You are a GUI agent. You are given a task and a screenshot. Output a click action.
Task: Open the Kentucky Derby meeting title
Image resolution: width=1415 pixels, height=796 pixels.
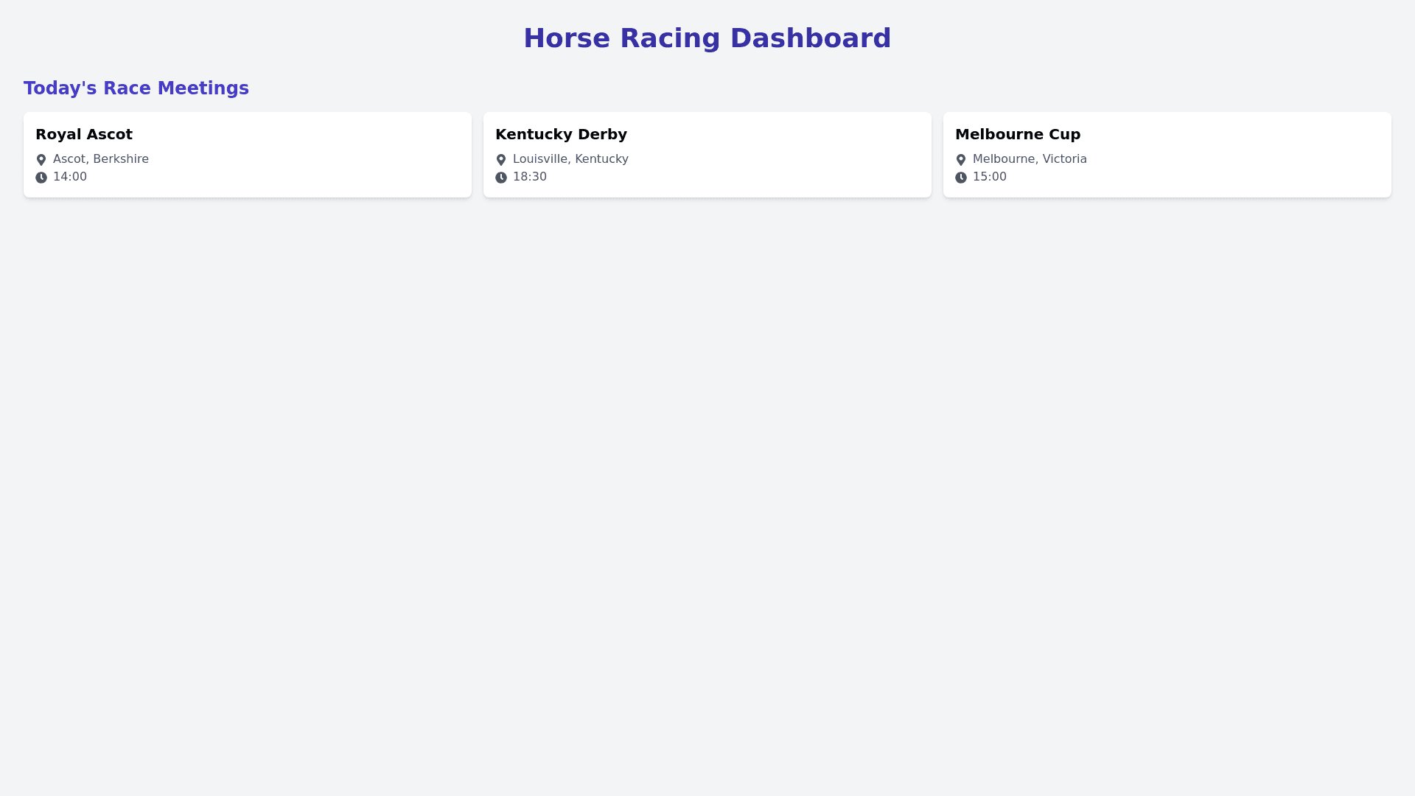561,134
